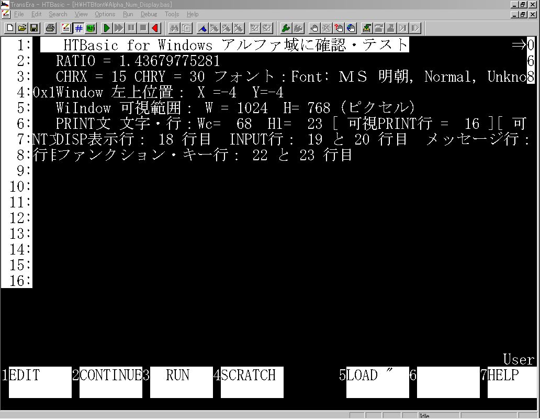Image resolution: width=540 pixels, height=419 pixels.
Task: Click the grayed-out clear breakpoints hand
Action: [326, 28]
